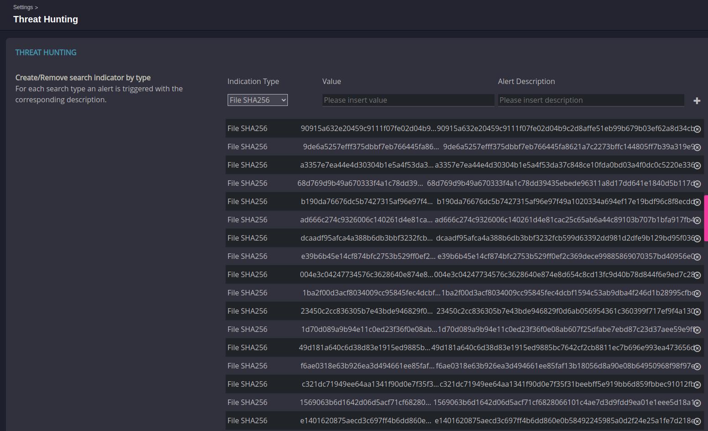Screen dimensions: 708x431
Task: Remove the dcaadf95afca4a38 hash indicator
Action: click(x=697, y=239)
